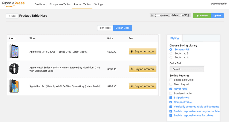The width and height of the screenshot is (229, 122).
Task: Click the AzonPress logo
Action: [x=13, y=4]
